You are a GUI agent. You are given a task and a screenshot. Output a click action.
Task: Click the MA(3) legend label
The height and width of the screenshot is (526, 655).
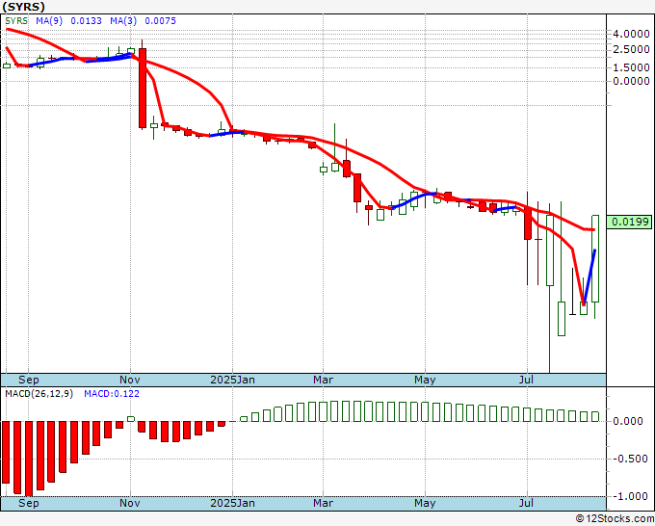pyautogui.click(x=123, y=21)
